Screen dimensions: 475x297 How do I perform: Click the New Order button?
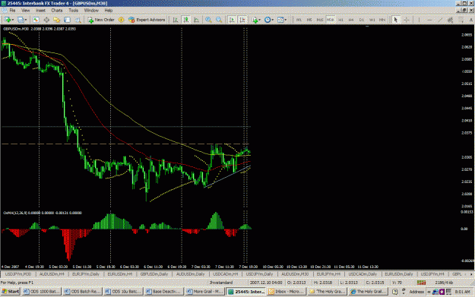tap(101, 20)
